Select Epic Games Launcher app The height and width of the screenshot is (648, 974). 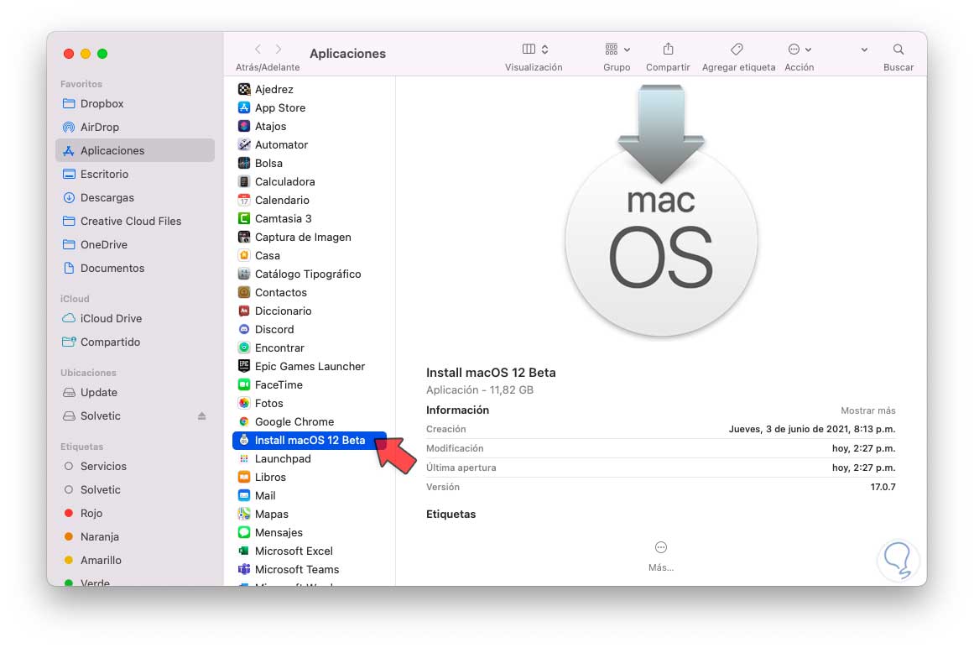[x=310, y=367]
